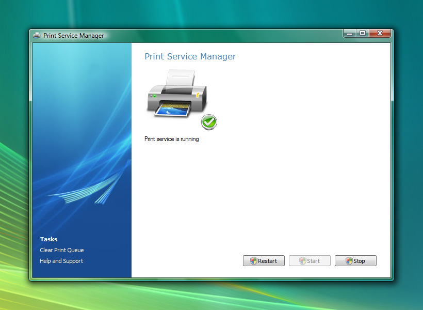Open the Clear Print Queue task
The width and height of the screenshot is (423, 310).
(x=62, y=250)
